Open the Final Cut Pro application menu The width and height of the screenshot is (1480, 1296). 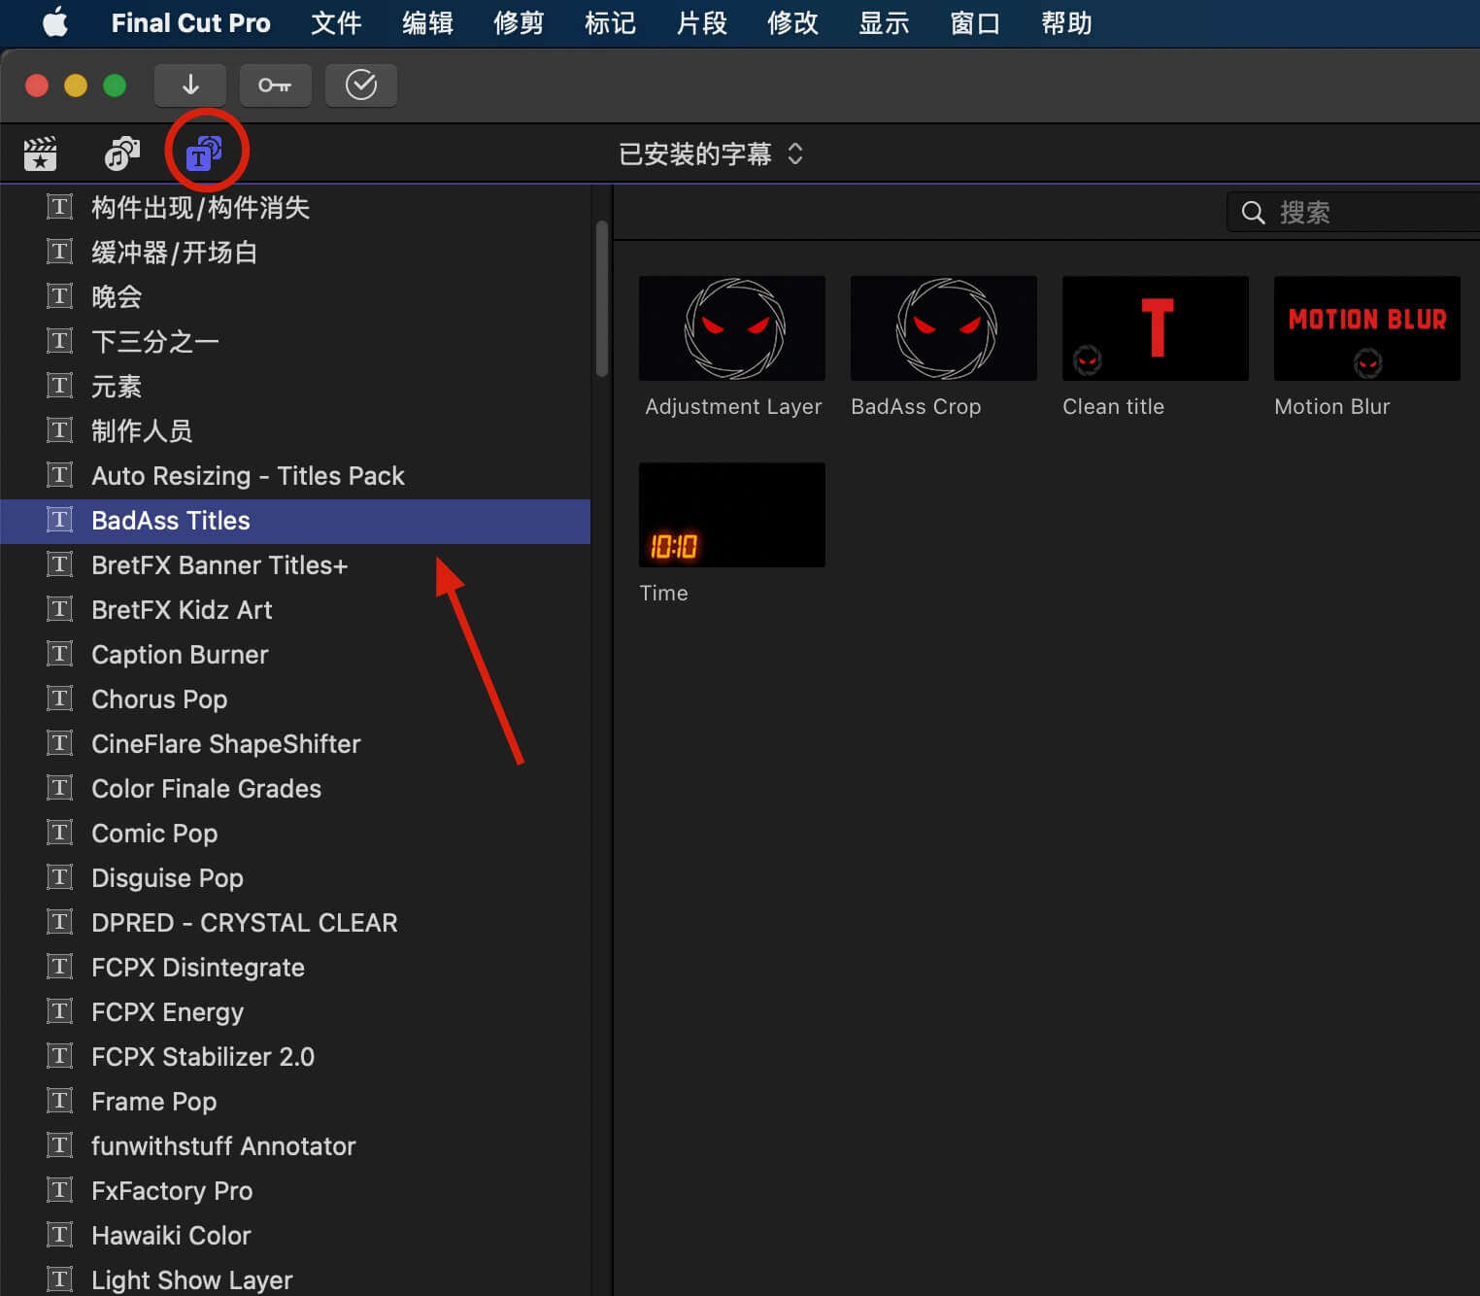point(190,22)
